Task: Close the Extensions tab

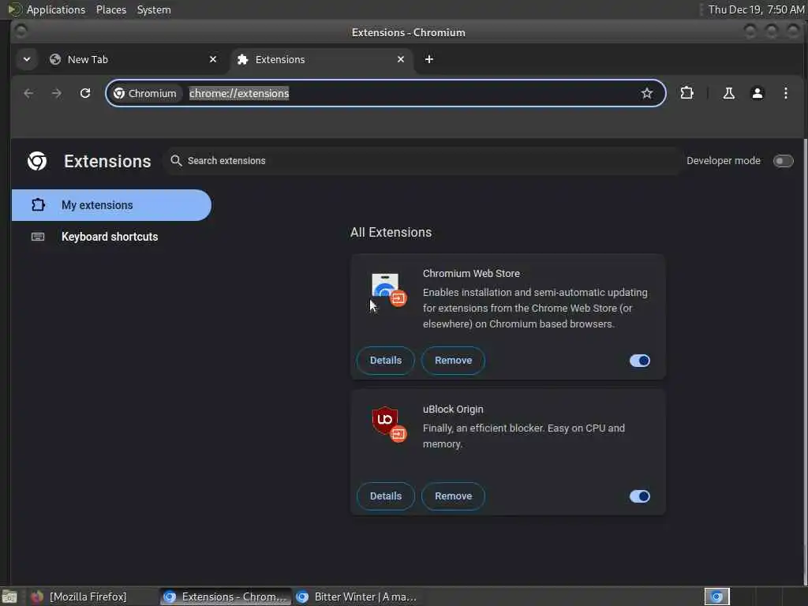Action: click(x=400, y=59)
